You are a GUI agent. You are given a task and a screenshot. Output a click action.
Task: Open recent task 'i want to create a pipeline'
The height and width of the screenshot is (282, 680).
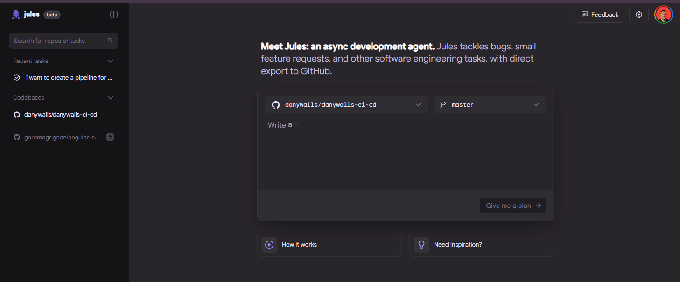[x=63, y=77]
